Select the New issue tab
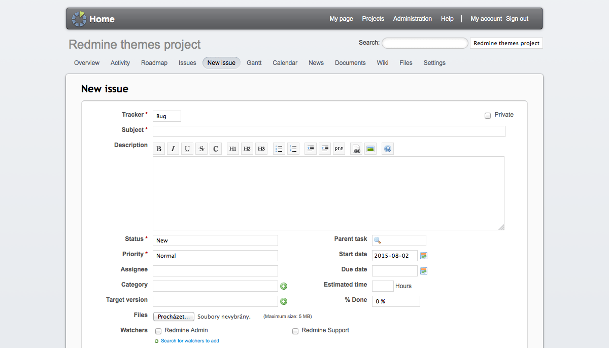609x348 pixels. (x=221, y=63)
